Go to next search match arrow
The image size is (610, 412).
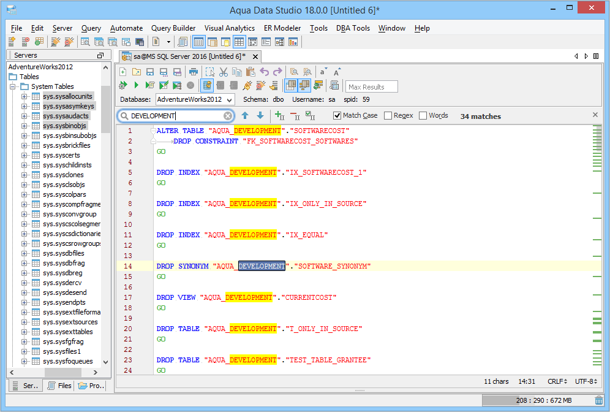click(x=260, y=115)
